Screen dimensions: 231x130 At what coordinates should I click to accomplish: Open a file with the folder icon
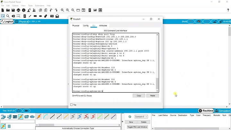(x=8, y=10)
